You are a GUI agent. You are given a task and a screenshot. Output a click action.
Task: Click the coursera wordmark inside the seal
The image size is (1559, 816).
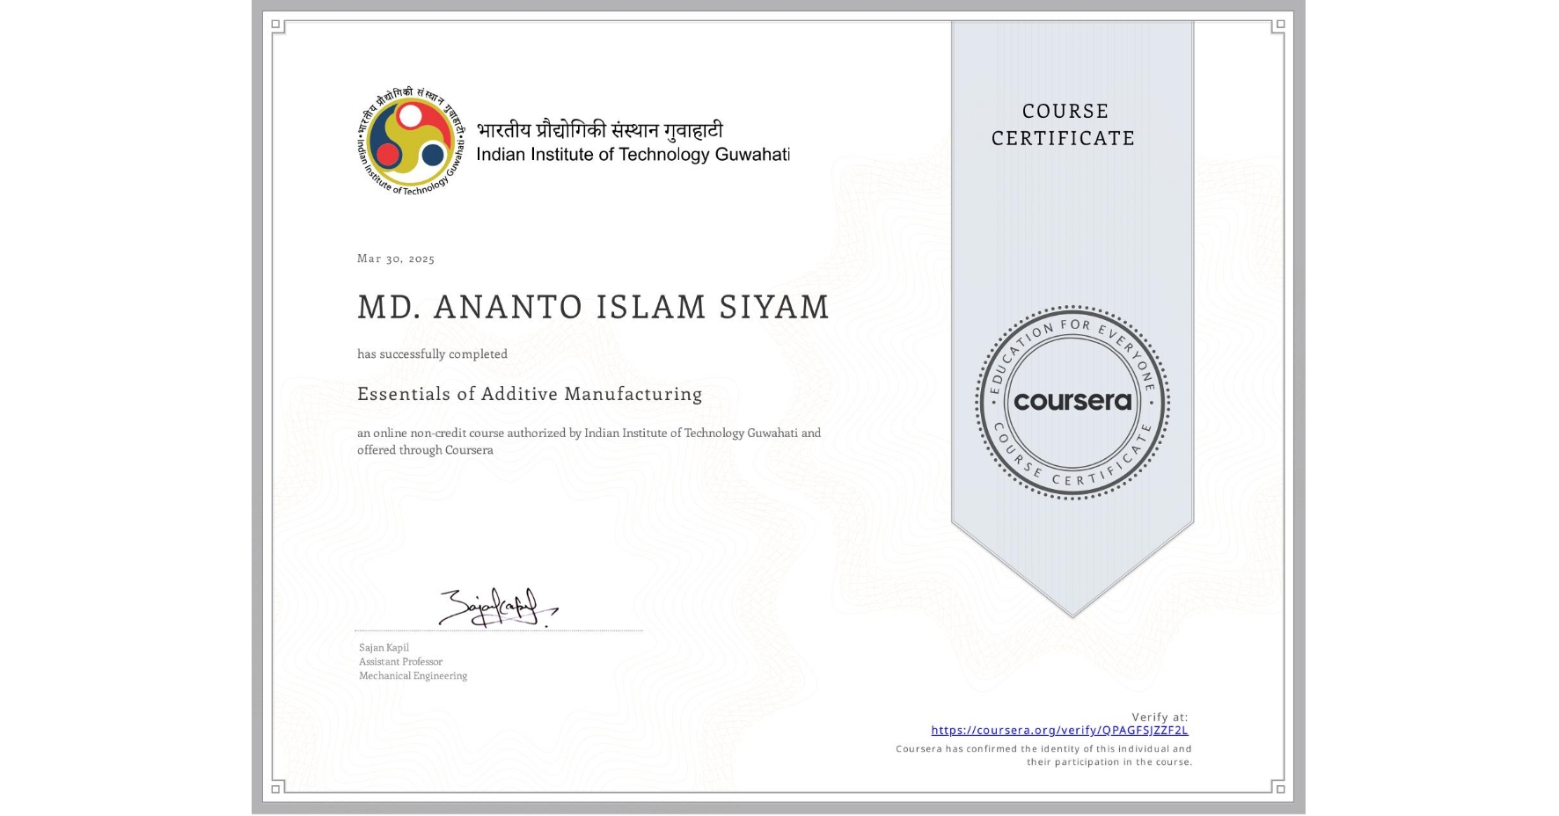[x=1072, y=402]
